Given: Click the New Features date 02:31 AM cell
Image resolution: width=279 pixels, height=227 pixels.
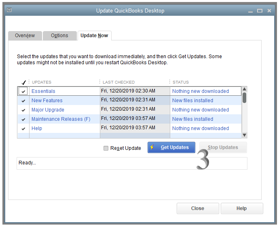Looking at the screenshot, I should point(135,100).
